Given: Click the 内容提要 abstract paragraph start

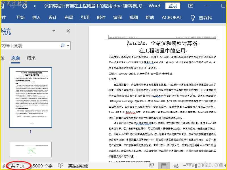Looking at the screenshot, I should 114,57.
